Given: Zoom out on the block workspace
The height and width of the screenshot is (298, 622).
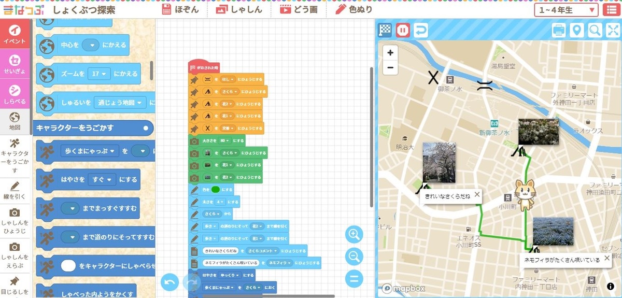Looking at the screenshot, I should click(x=354, y=256).
